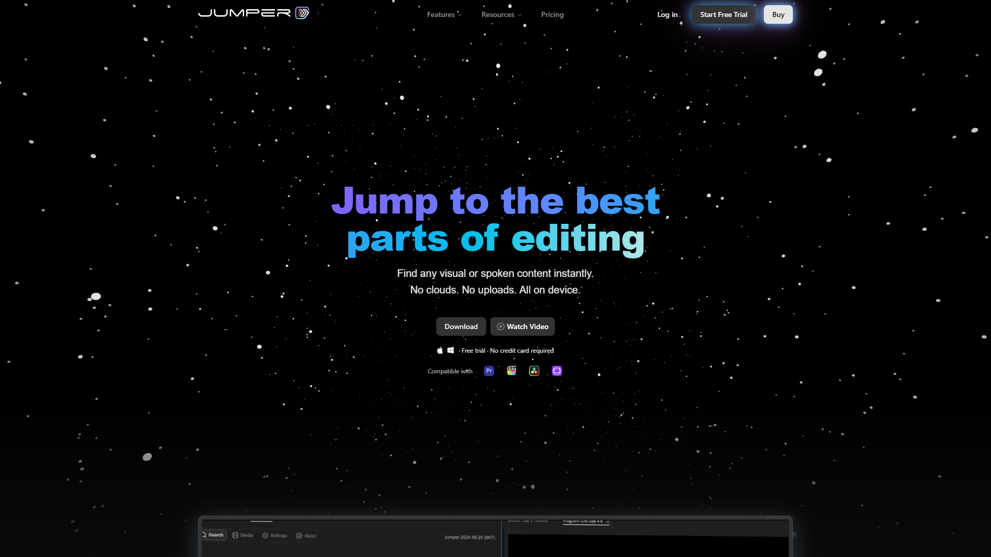Select the Search tab in app preview
The width and height of the screenshot is (991, 557).
pos(214,535)
